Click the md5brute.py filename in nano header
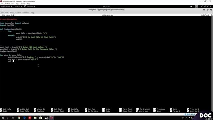The height and width of the screenshot is (120, 213). click(107, 15)
